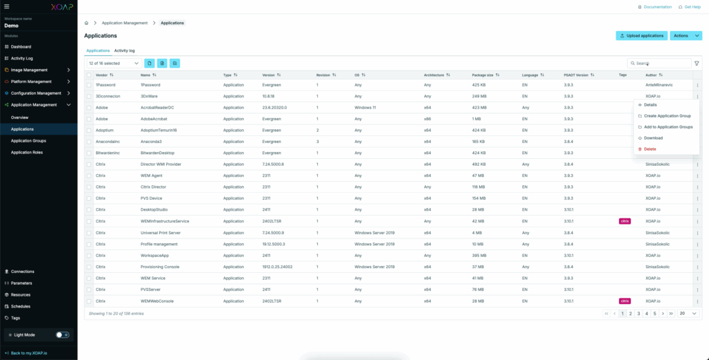709x360 pixels.
Task: Open row actions for PVS Device
Action: 697,198
